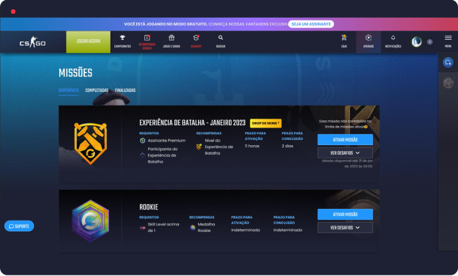Click the add-friend icon in the sidebar
Screen dimensions: 458x276
tap(448, 63)
